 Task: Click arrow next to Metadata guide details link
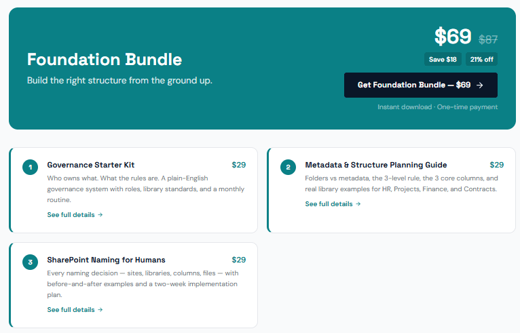click(x=358, y=204)
